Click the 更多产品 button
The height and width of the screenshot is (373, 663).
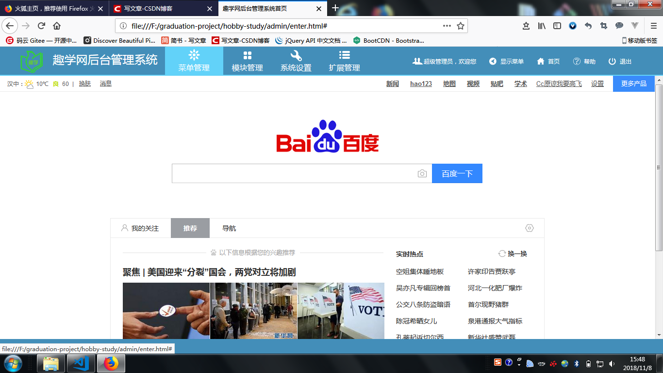(634, 84)
